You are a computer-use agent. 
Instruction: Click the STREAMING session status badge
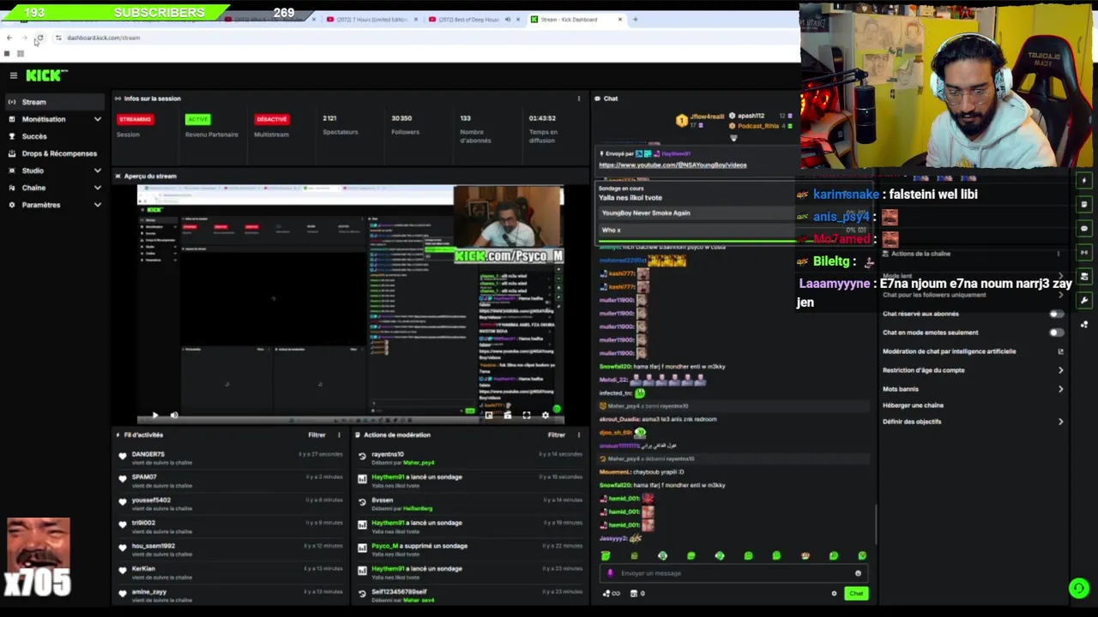pos(135,119)
